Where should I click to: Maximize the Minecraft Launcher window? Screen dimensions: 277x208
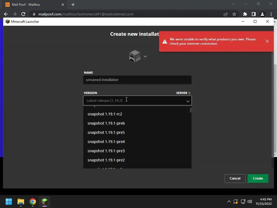[255, 22]
